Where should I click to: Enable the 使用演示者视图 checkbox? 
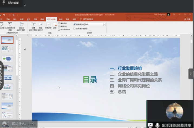click(74, 28)
